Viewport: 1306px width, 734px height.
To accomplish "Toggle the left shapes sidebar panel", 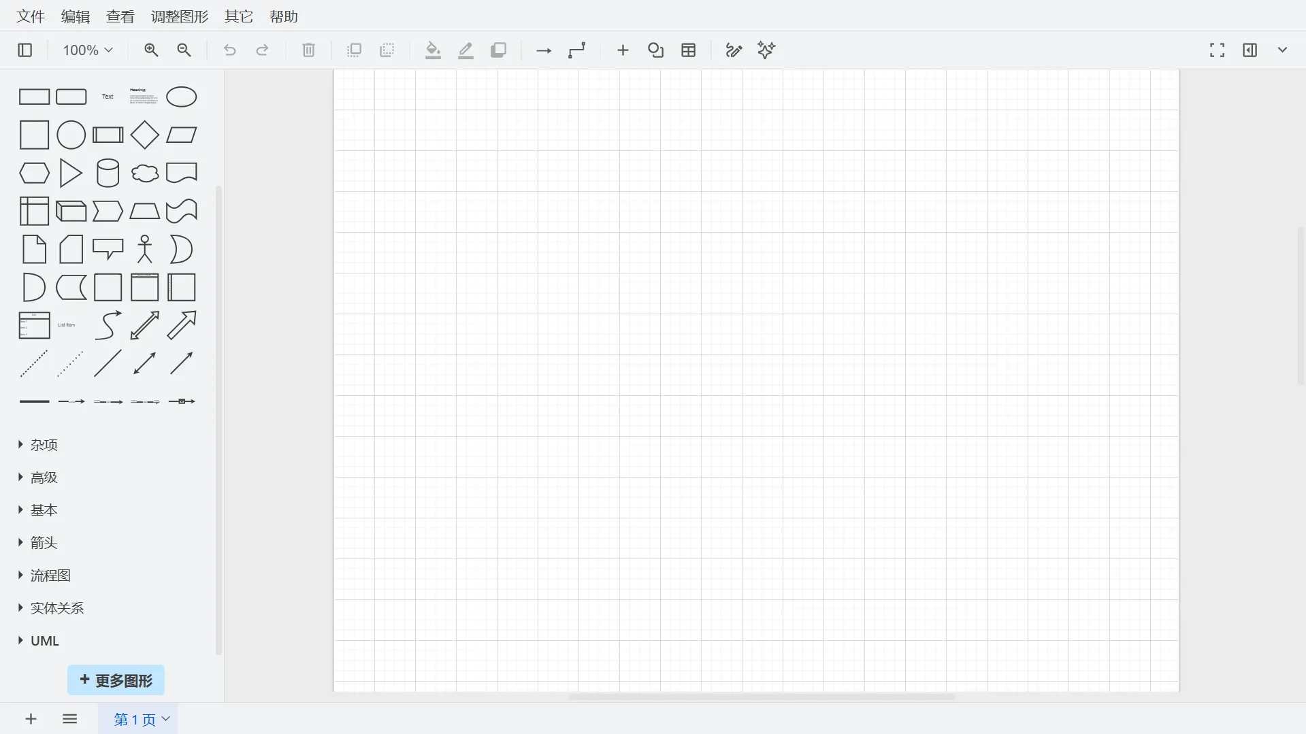I will [25, 50].
